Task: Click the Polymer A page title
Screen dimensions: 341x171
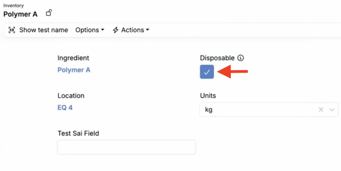Action: pyautogui.click(x=20, y=14)
